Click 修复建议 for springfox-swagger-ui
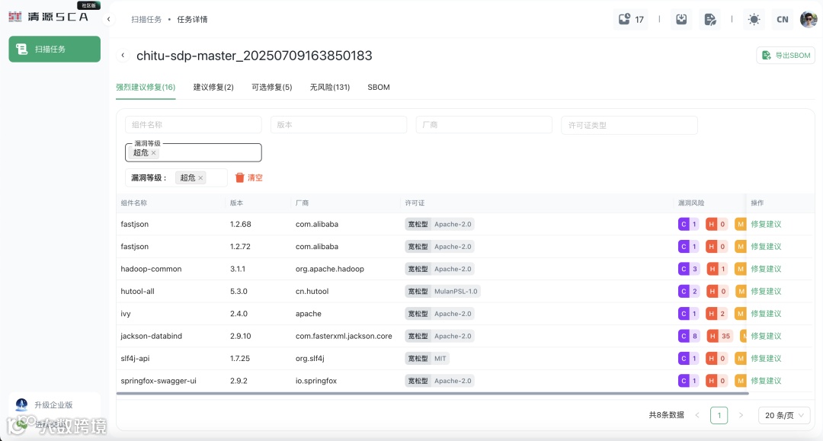Image resolution: width=823 pixels, height=441 pixels. pos(766,381)
